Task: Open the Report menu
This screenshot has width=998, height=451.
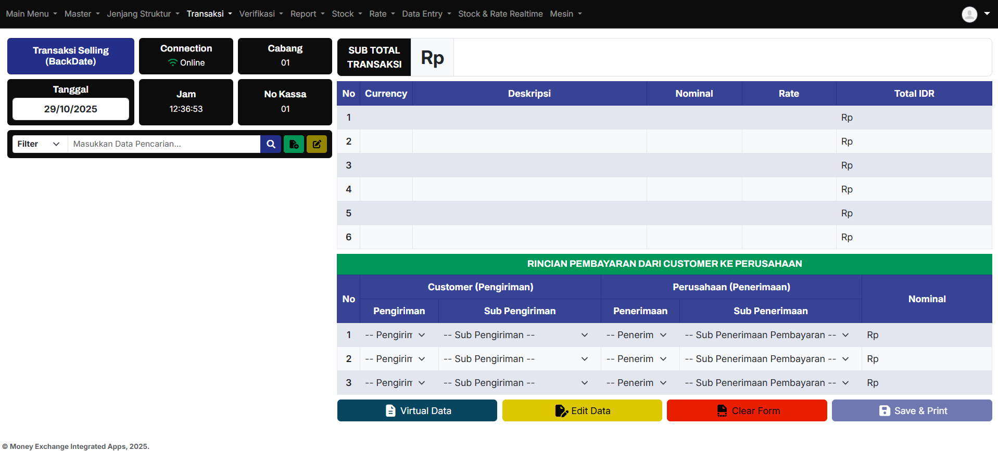Action: pos(307,14)
